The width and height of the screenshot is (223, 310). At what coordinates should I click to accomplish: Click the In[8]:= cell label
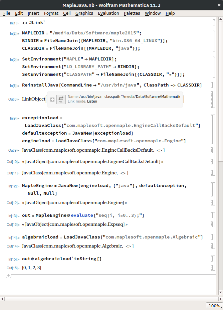pyautogui.click(x=15, y=86)
